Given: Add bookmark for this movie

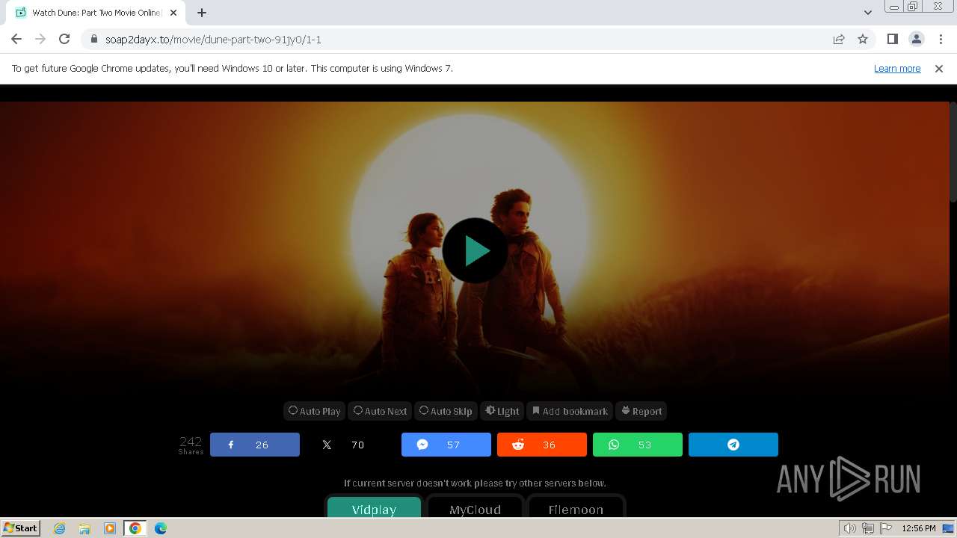Looking at the screenshot, I should [x=570, y=411].
